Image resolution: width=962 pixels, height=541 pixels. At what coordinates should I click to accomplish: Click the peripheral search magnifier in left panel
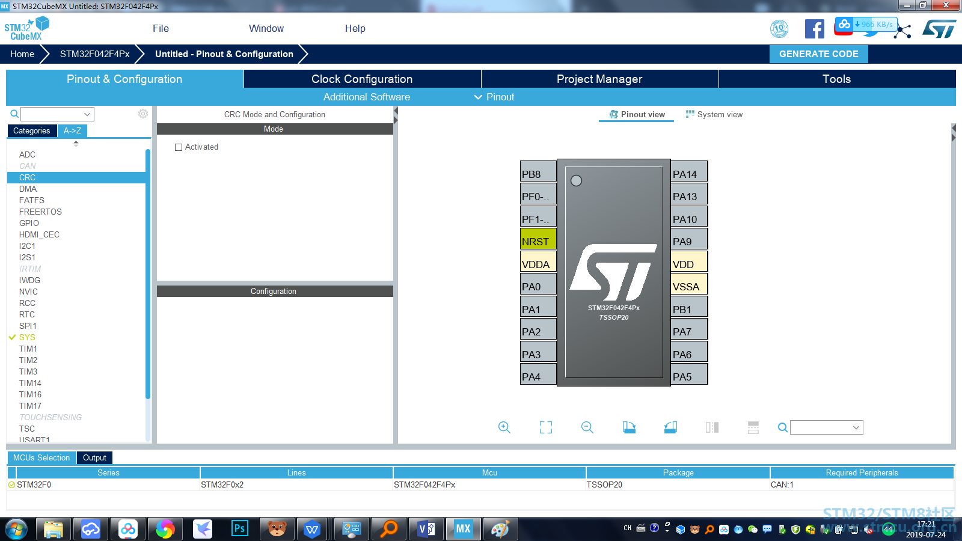[14, 114]
